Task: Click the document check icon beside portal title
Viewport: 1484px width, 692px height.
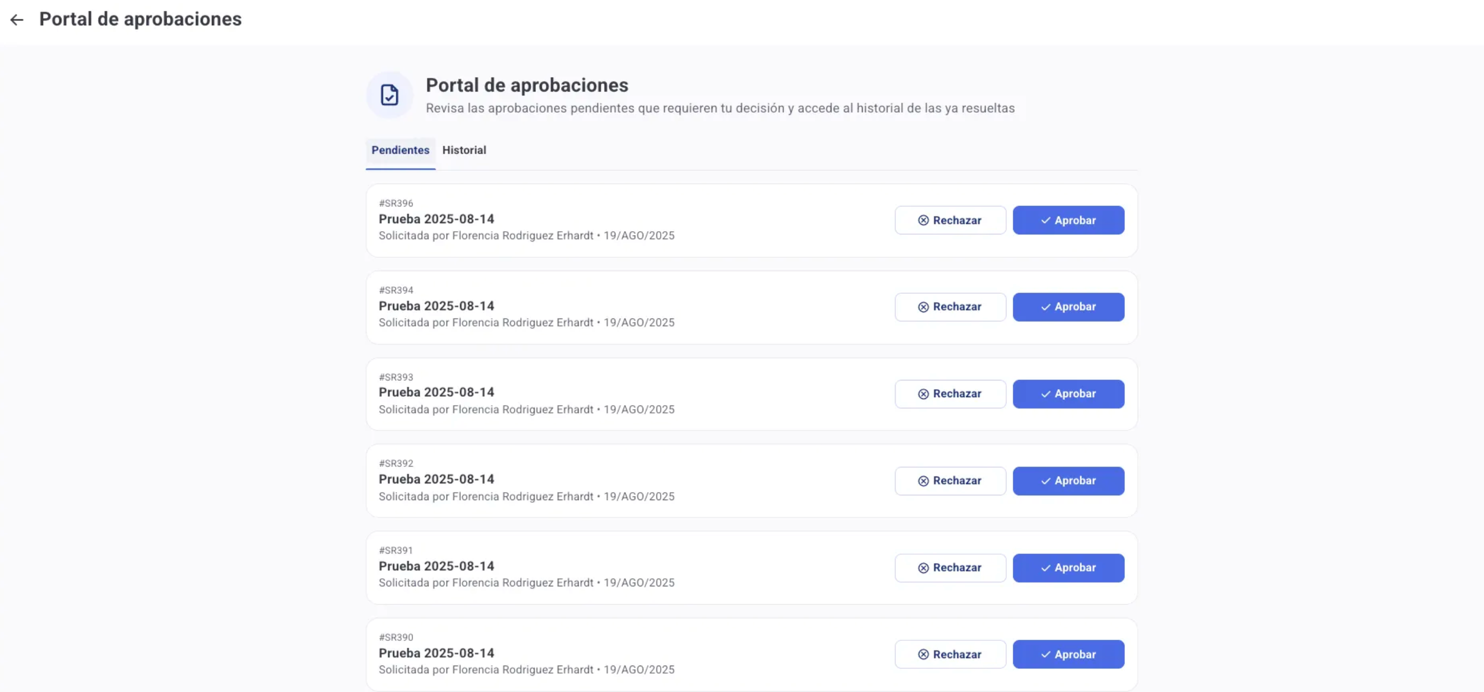Action: point(389,95)
